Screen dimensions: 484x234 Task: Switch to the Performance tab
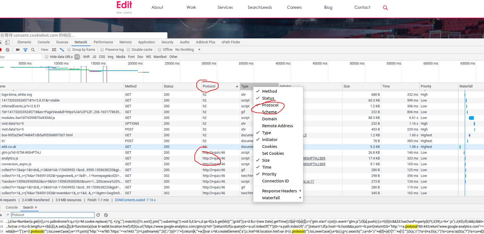point(103,42)
